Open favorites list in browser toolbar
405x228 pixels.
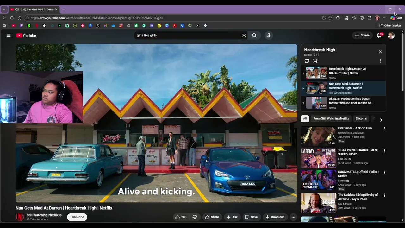click(x=354, y=18)
